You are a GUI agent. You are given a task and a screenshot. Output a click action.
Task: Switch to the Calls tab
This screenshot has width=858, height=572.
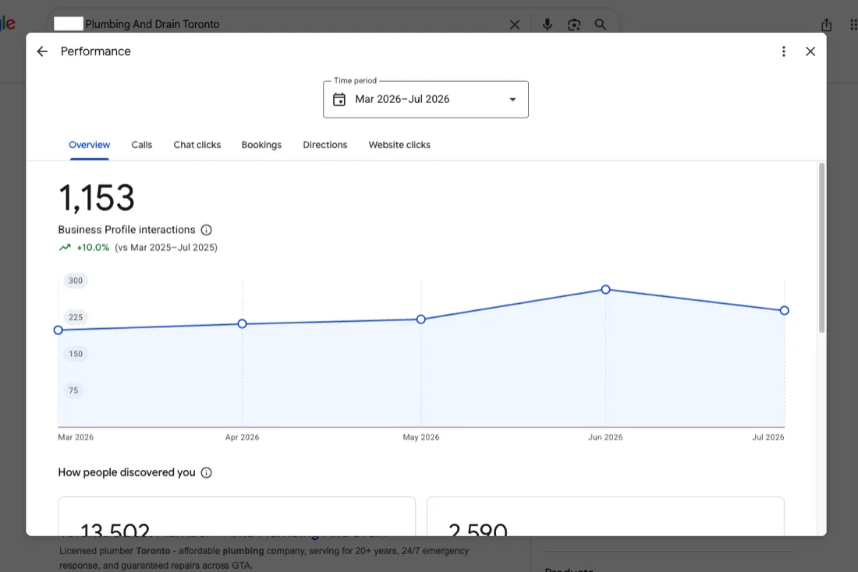142,145
